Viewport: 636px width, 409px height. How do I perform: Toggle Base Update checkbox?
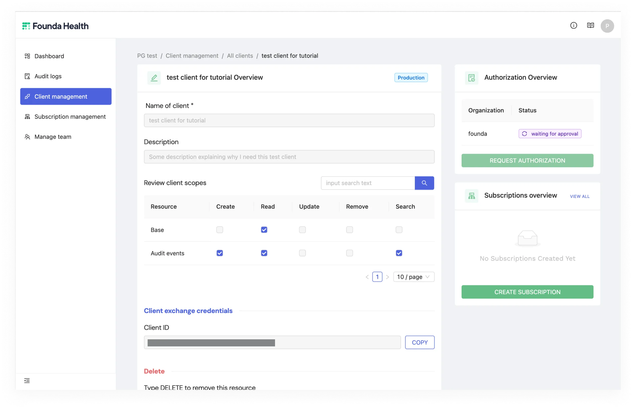coord(302,230)
